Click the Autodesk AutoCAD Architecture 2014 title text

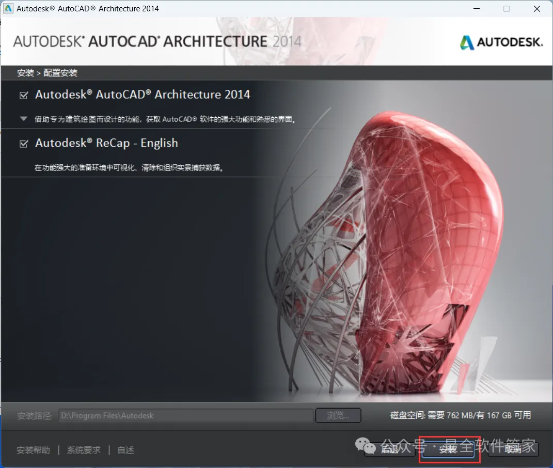143,95
